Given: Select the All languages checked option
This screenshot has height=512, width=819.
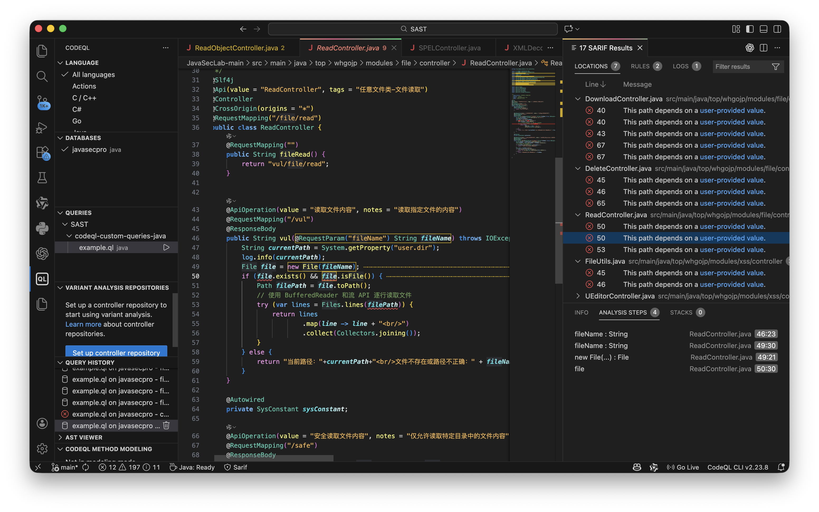Looking at the screenshot, I should [93, 75].
